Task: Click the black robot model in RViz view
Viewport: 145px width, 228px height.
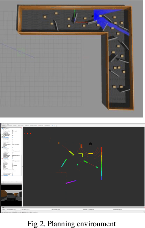Action: pyautogui.click(x=90, y=144)
